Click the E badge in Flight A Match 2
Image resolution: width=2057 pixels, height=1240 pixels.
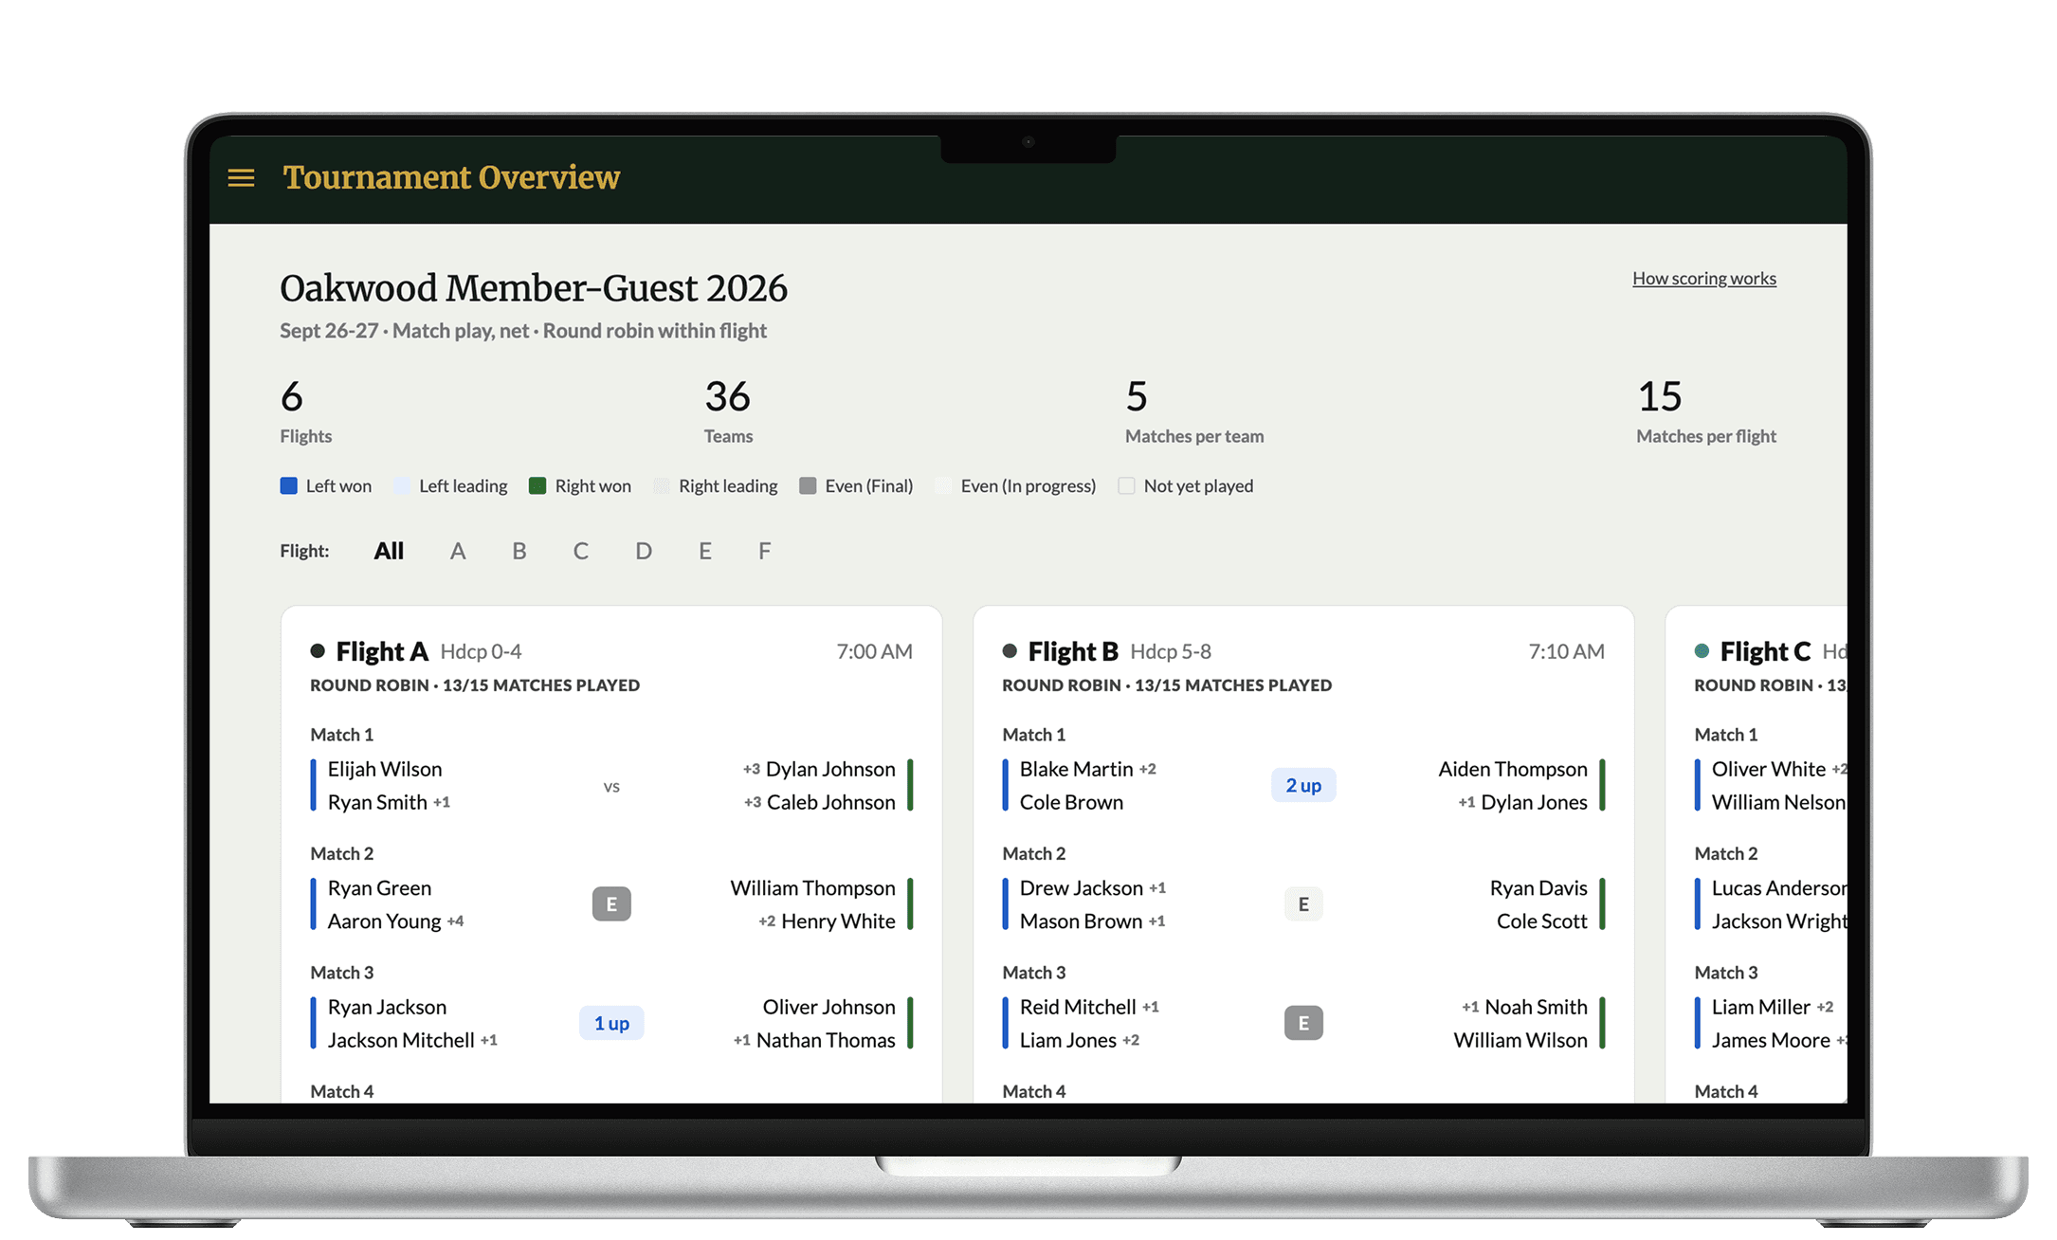pyautogui.click(x=611, y=904)
